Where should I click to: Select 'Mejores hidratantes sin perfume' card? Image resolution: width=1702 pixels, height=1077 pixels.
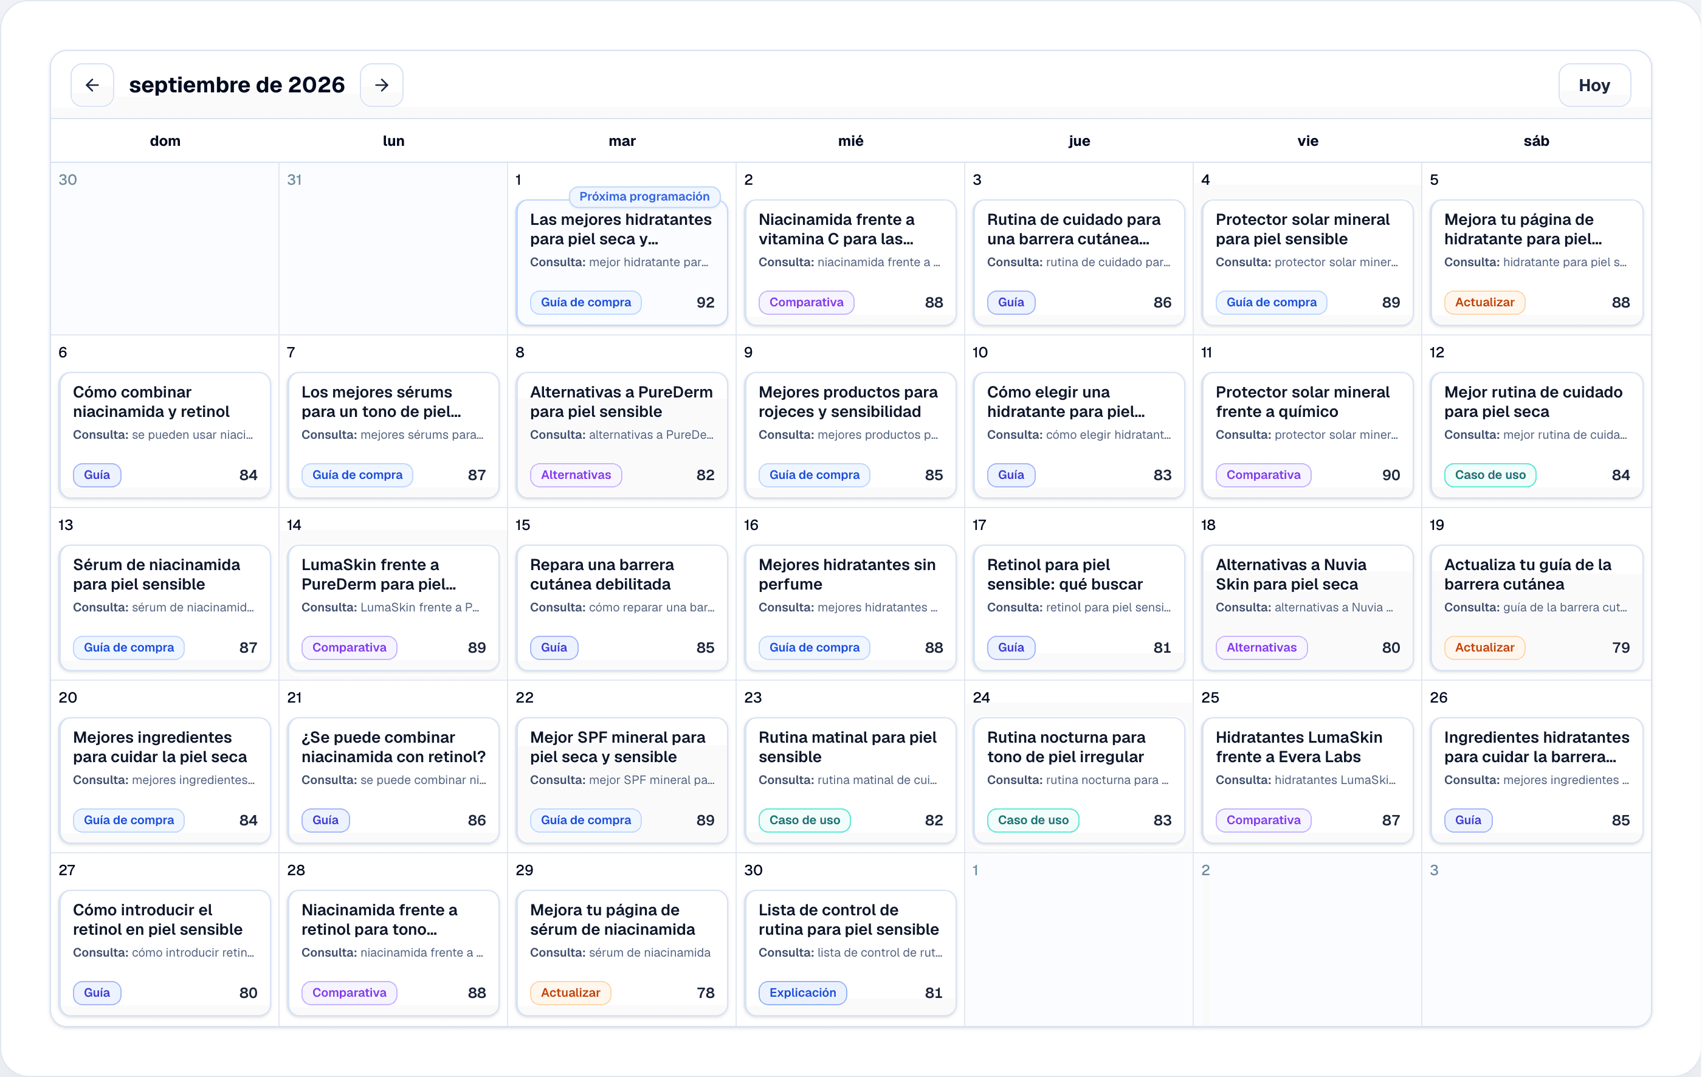tap(850, 607)
